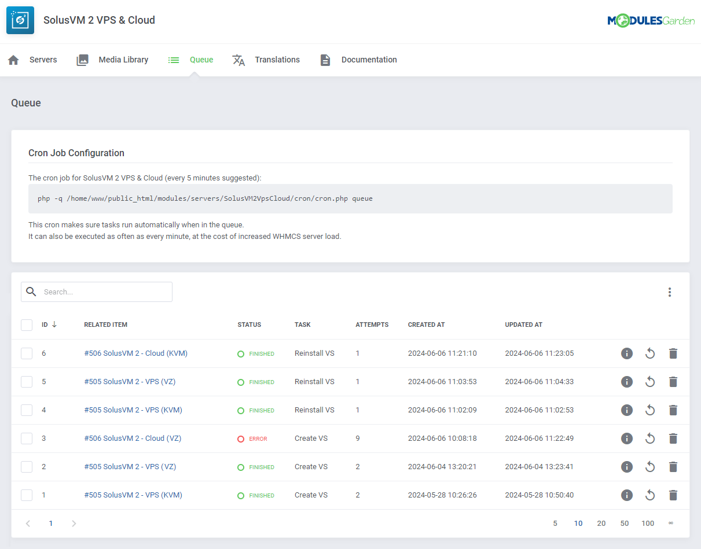This screenshot has width=701, height=549.
Task: Delete queue entry ID 1 with trash icon
Action: 673,495
